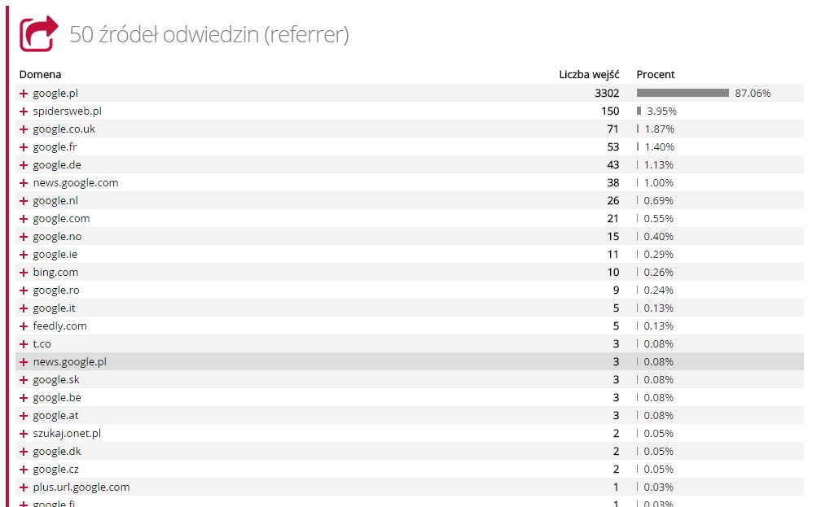
Task: Click the Procent column header
Action: (656, 74)
